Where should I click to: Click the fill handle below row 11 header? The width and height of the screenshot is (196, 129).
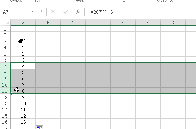click(x=11, y=93)
